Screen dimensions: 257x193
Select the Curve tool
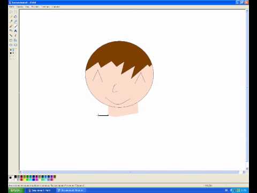[16, 35]
